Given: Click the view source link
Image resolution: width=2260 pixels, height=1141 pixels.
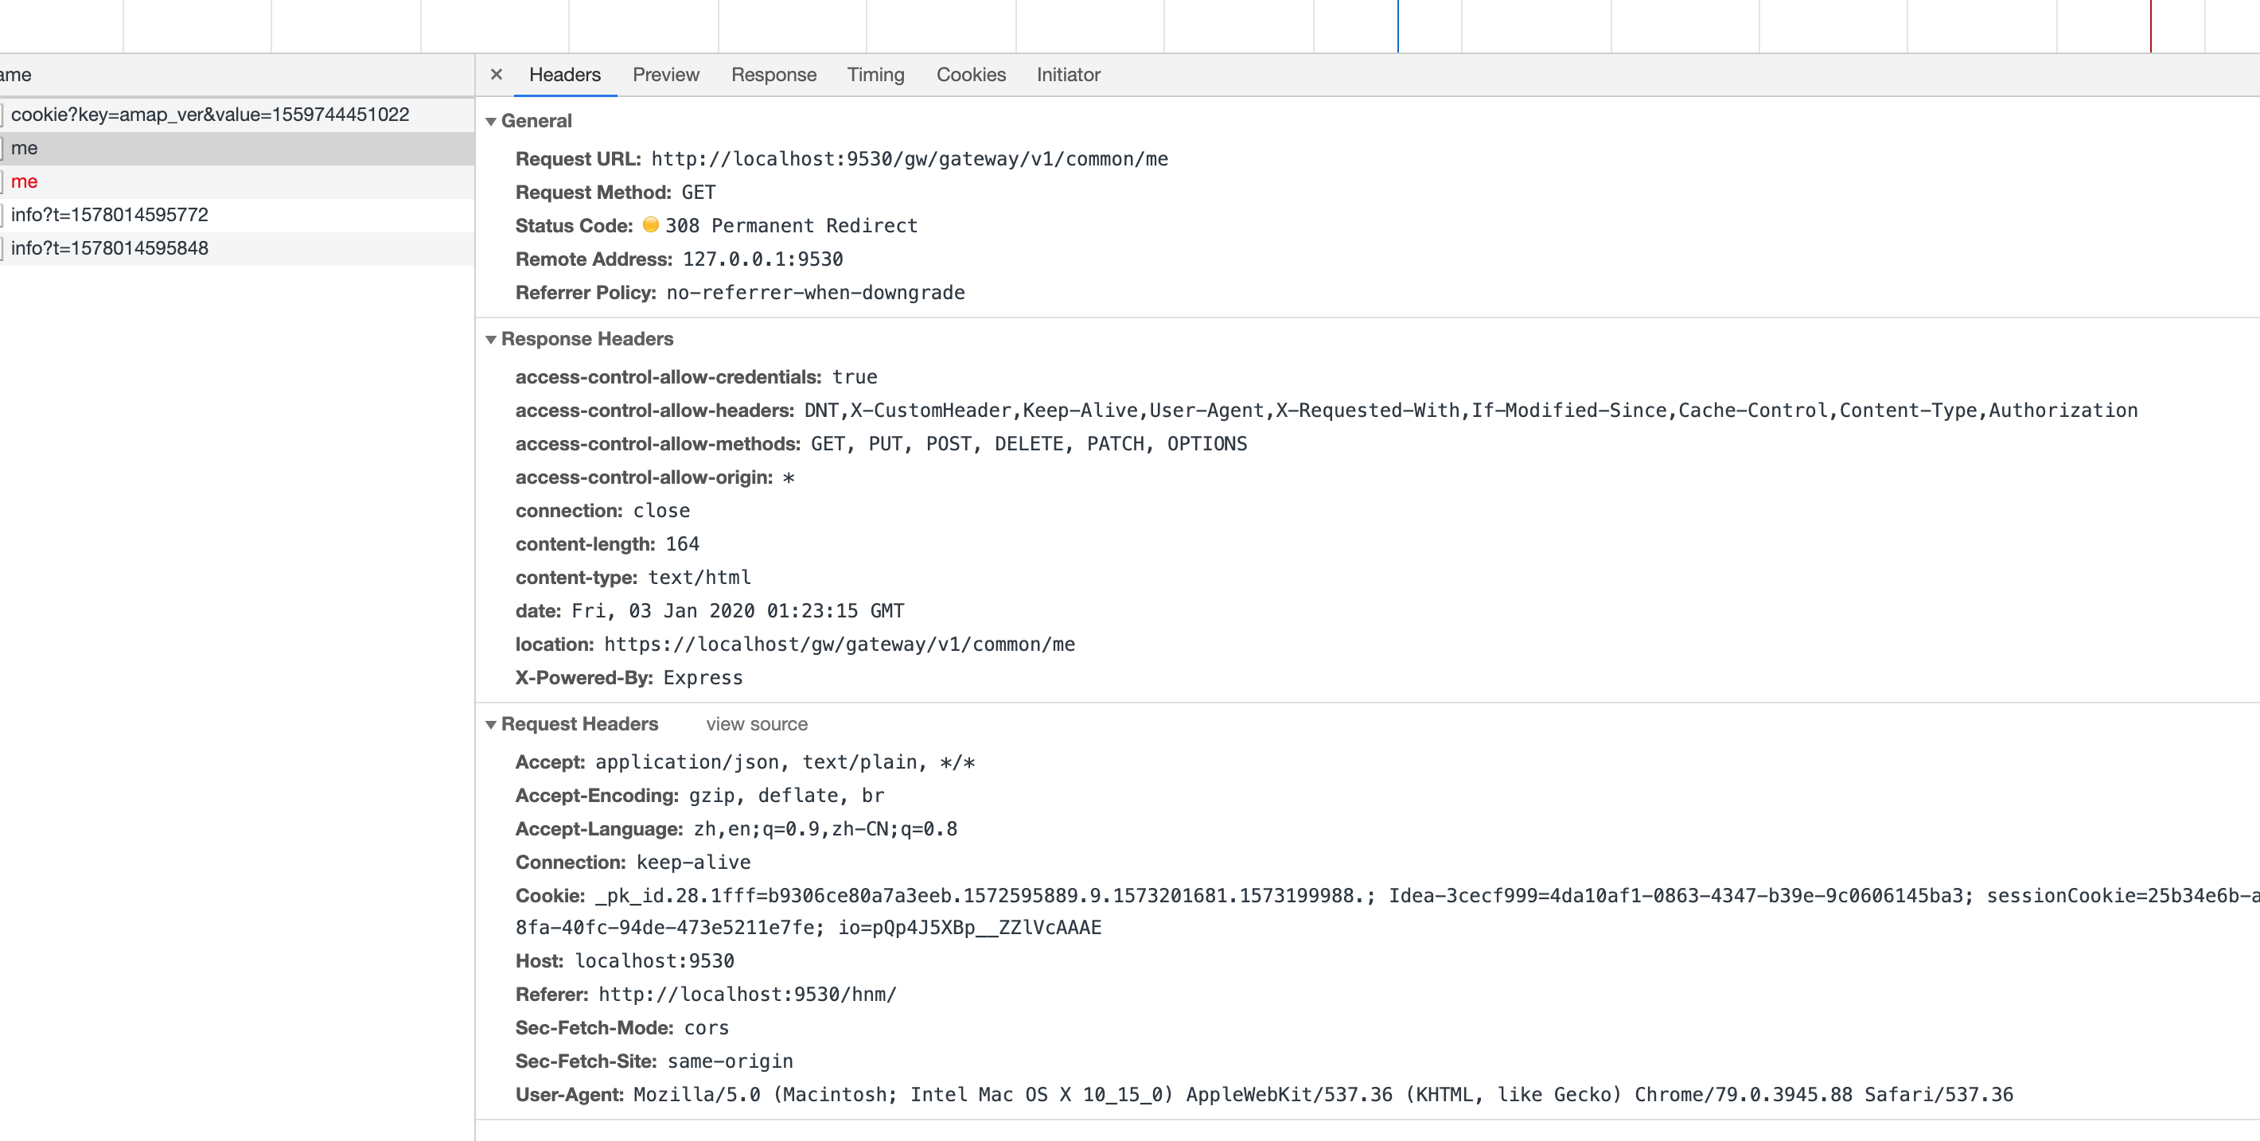Looking at the screenshot, I should [x=756, y=724].
